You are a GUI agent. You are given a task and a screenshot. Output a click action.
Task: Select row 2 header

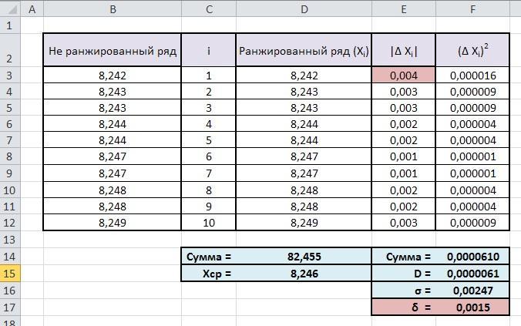[x=10, y=50]
